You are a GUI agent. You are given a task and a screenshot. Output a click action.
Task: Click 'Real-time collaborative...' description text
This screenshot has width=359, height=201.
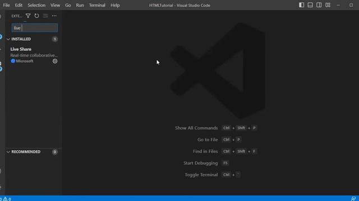[x=34, y=55]
